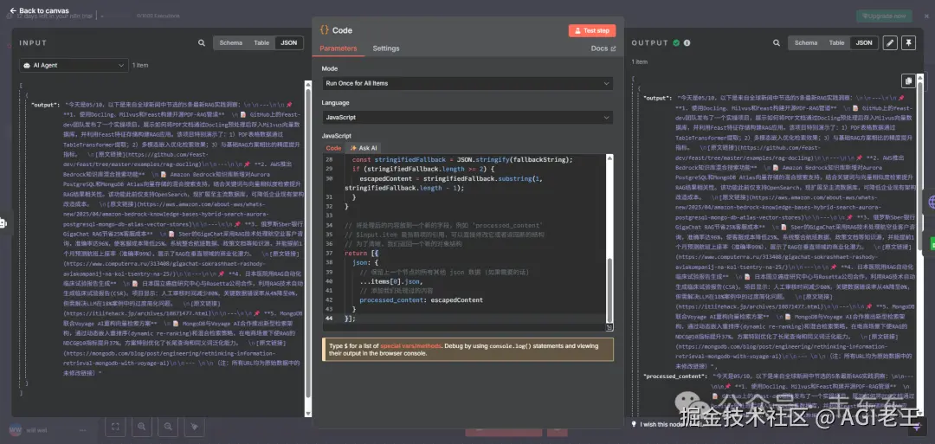Switch to the Ask AI tab
Screen dimensions: 935x444
(363, 148)
